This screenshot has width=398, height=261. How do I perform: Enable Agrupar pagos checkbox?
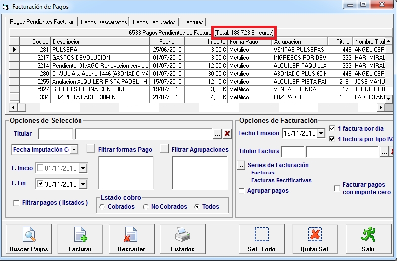tap(241, 191)
